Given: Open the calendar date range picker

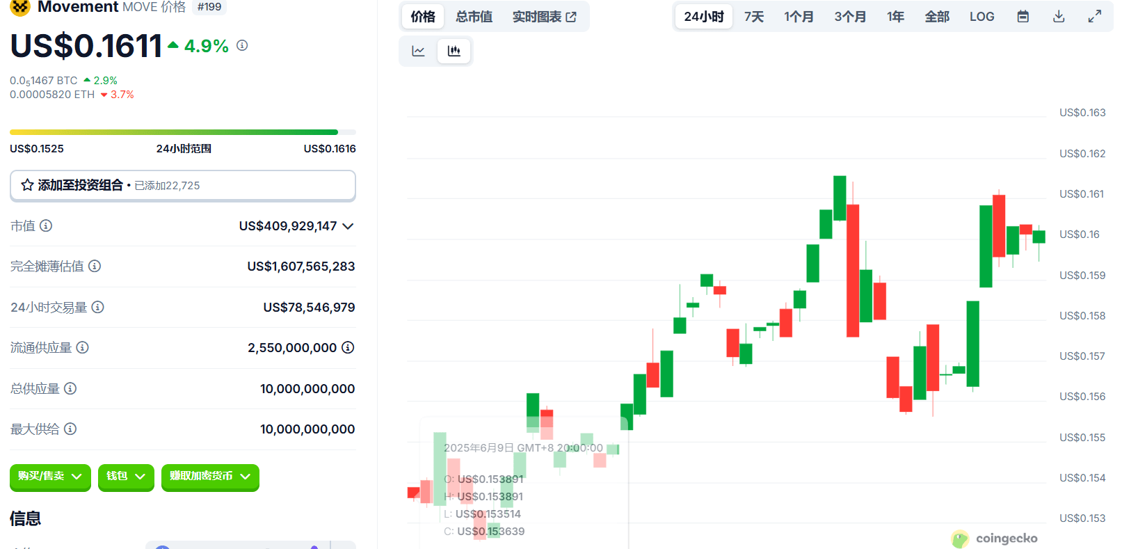Looking at the screenshot, I should pos(1023,17).
